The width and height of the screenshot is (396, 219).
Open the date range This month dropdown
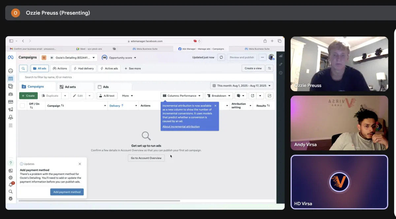point(242,85)
